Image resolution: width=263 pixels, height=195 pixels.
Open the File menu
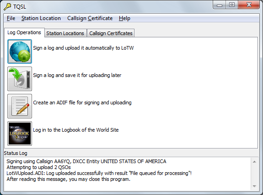(11, 18)
